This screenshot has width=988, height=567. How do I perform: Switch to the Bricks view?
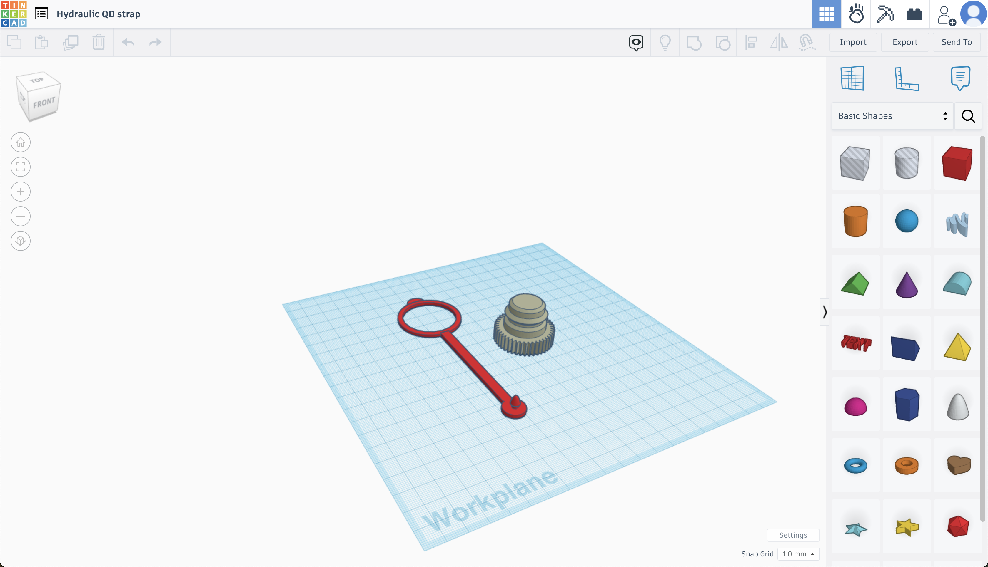pyautogui.click(x=914, y=14)
